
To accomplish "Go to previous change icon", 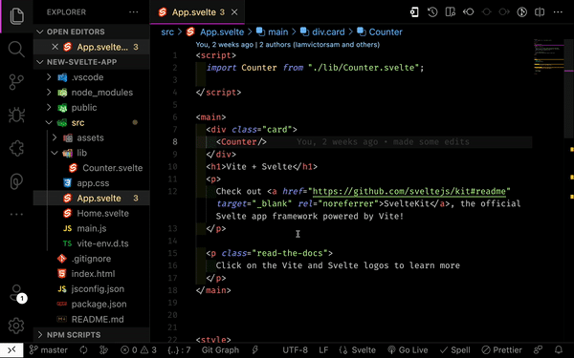I will click(486, 12).
